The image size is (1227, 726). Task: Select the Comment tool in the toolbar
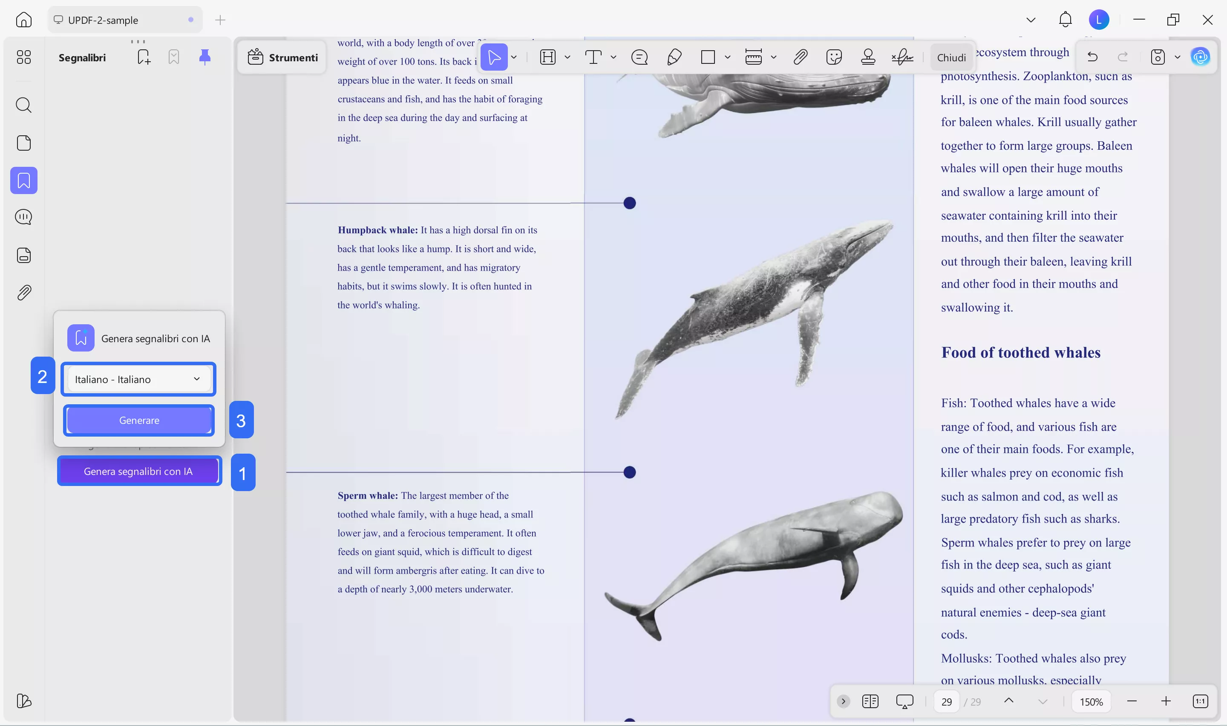click(x=639, y=57)
